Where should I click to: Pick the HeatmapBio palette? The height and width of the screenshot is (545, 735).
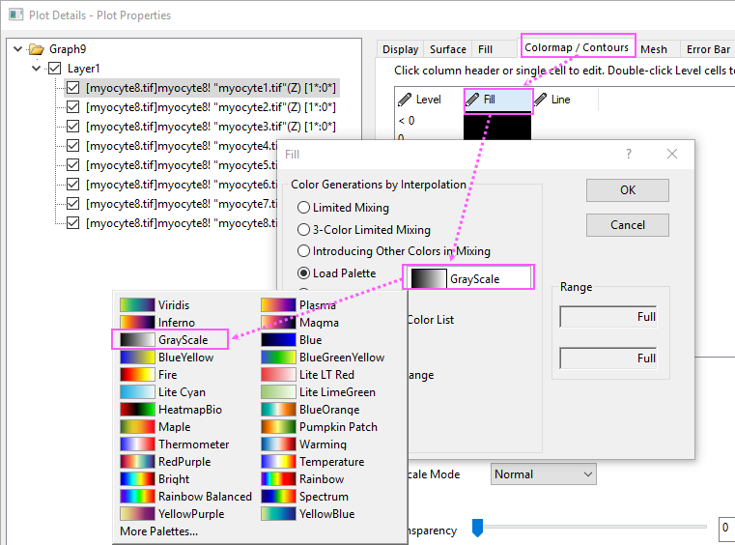tap(171, 409)
